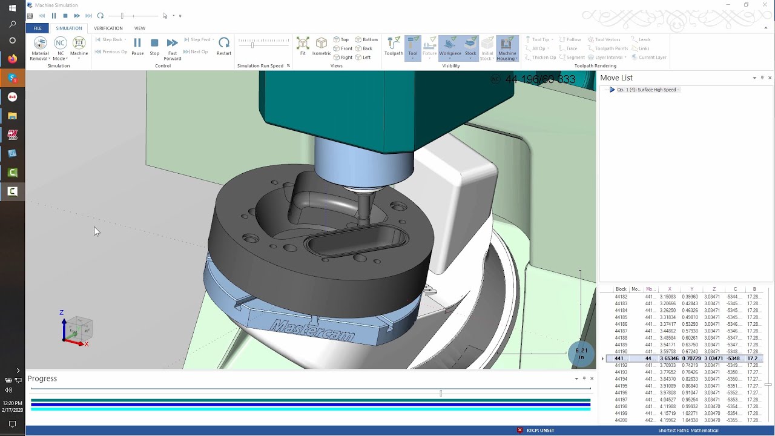
Task: Click Fast Forward in Control group
Action: point(172,48)
